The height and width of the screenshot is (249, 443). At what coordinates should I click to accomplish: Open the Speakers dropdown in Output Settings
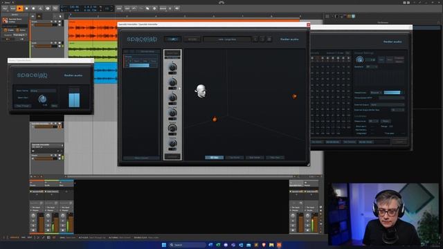coord(372,67)
